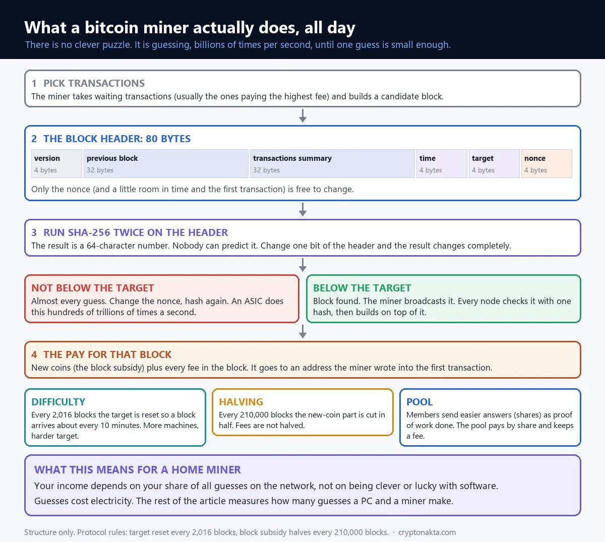Image resolution: width=605 pixels, height=542 pixels.
Task: Click the "THE PAY FOR THAT BLOCK" heading
Action: [107, 354]
